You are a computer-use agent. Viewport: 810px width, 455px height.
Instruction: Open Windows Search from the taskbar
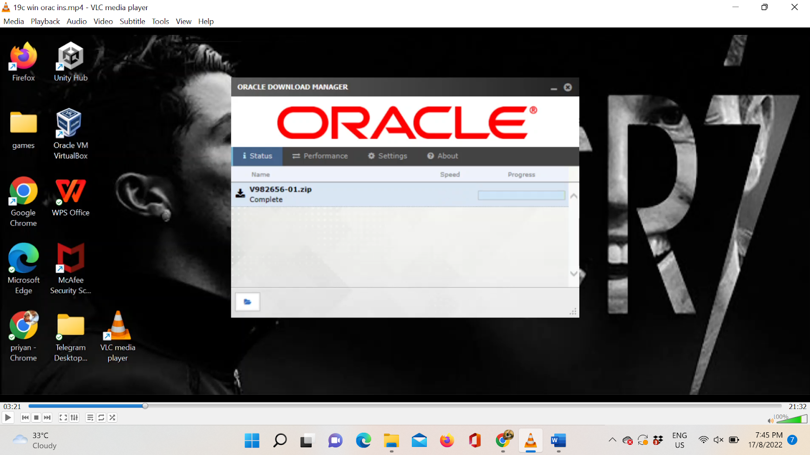point(280,441)
